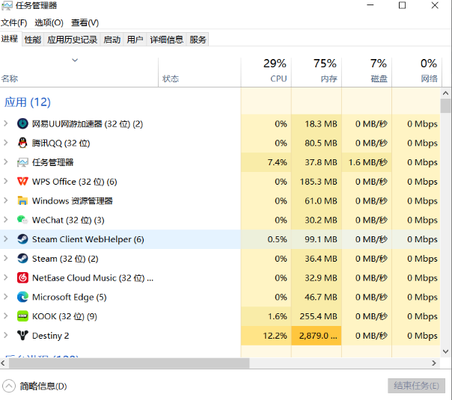Screen dimensions: 452x400
Task: Click the WeChat app icon
Action: tap(22, 220)
